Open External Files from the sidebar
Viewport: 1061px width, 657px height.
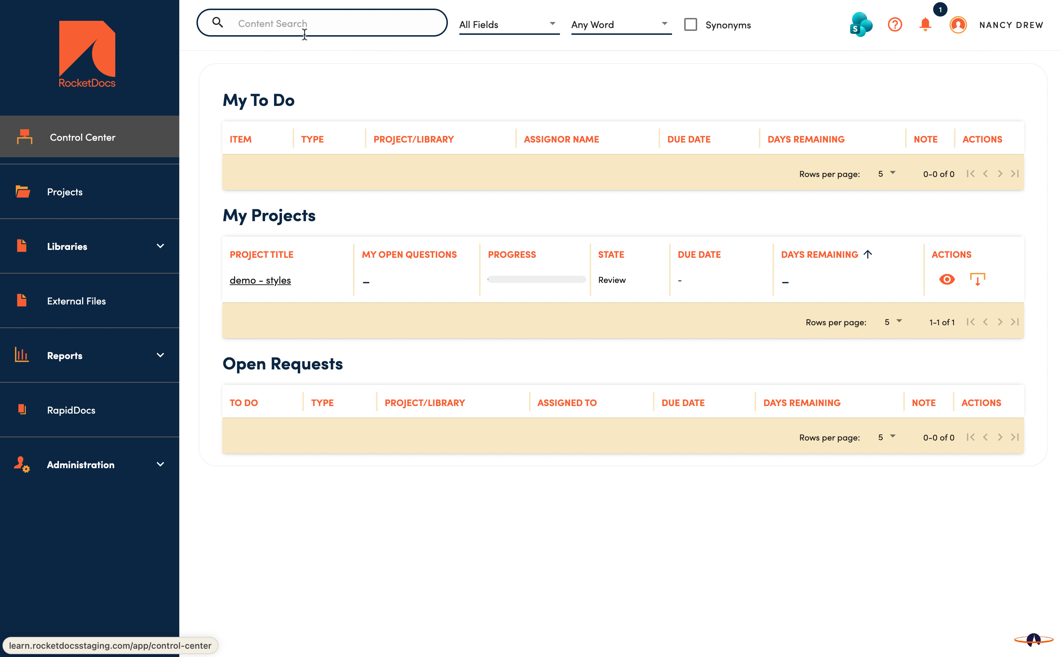[x=76, y=301]
